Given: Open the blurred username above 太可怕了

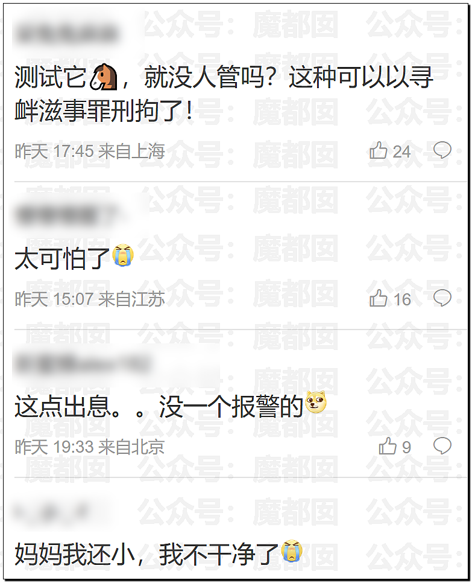Looking at the screenshot, I should coord(63,215).
